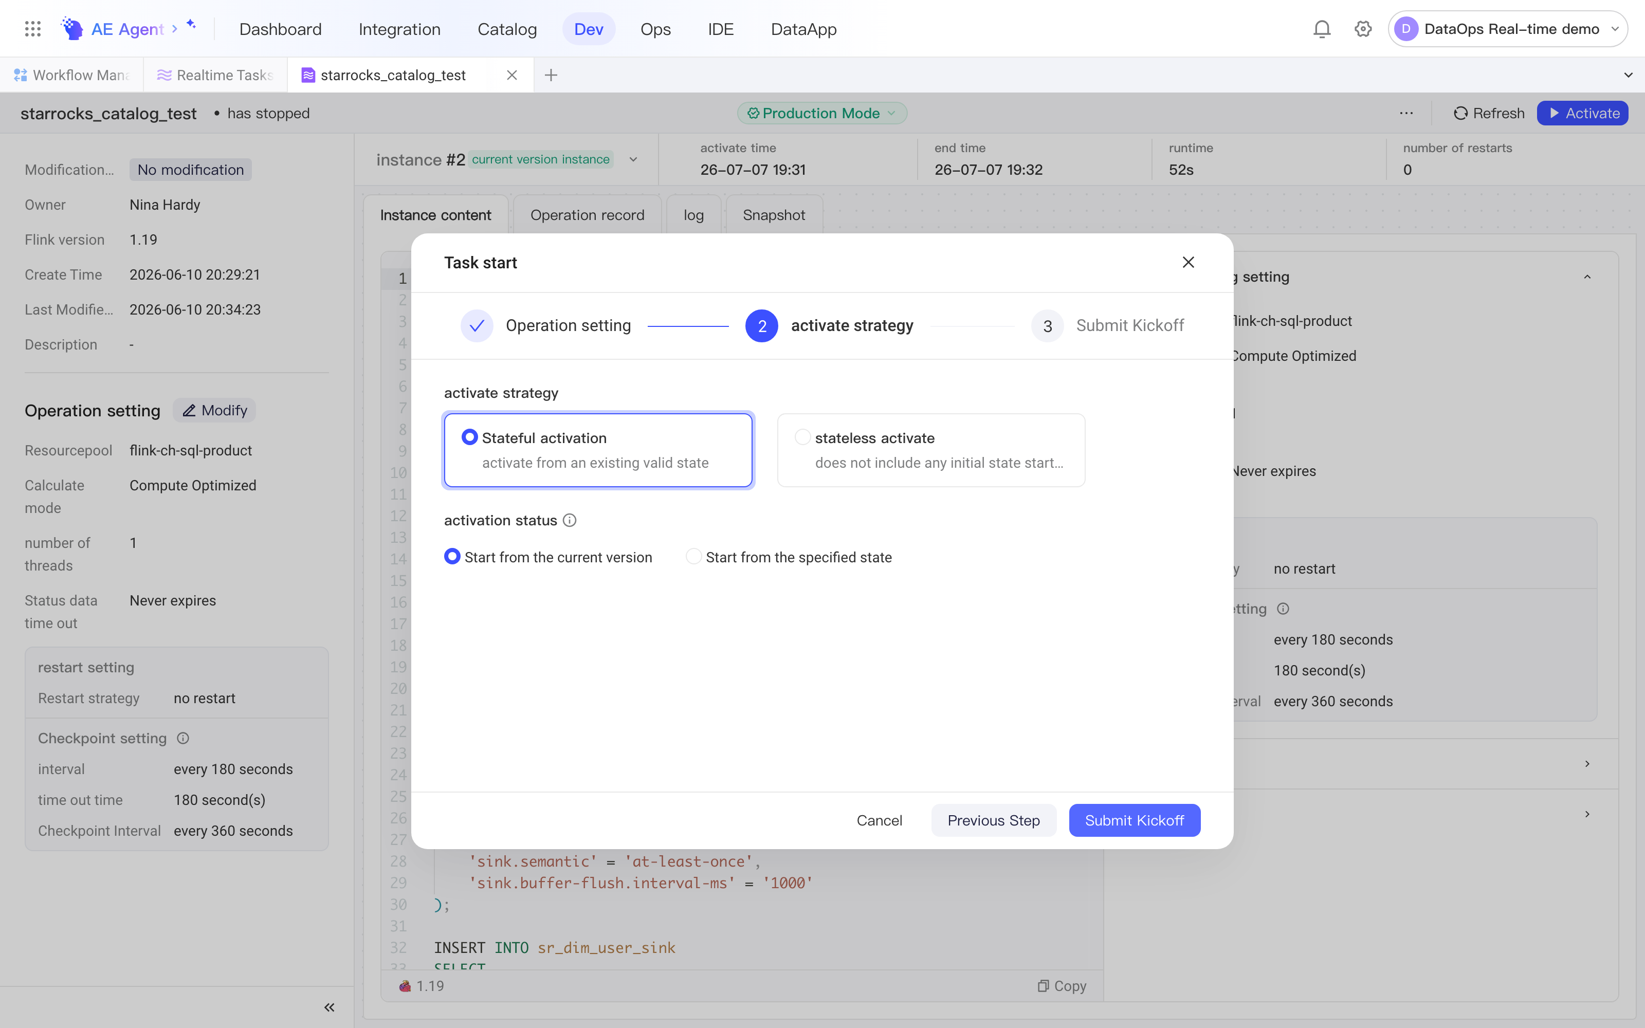Open the Production Mode dropdown

(x=822, y=114)
